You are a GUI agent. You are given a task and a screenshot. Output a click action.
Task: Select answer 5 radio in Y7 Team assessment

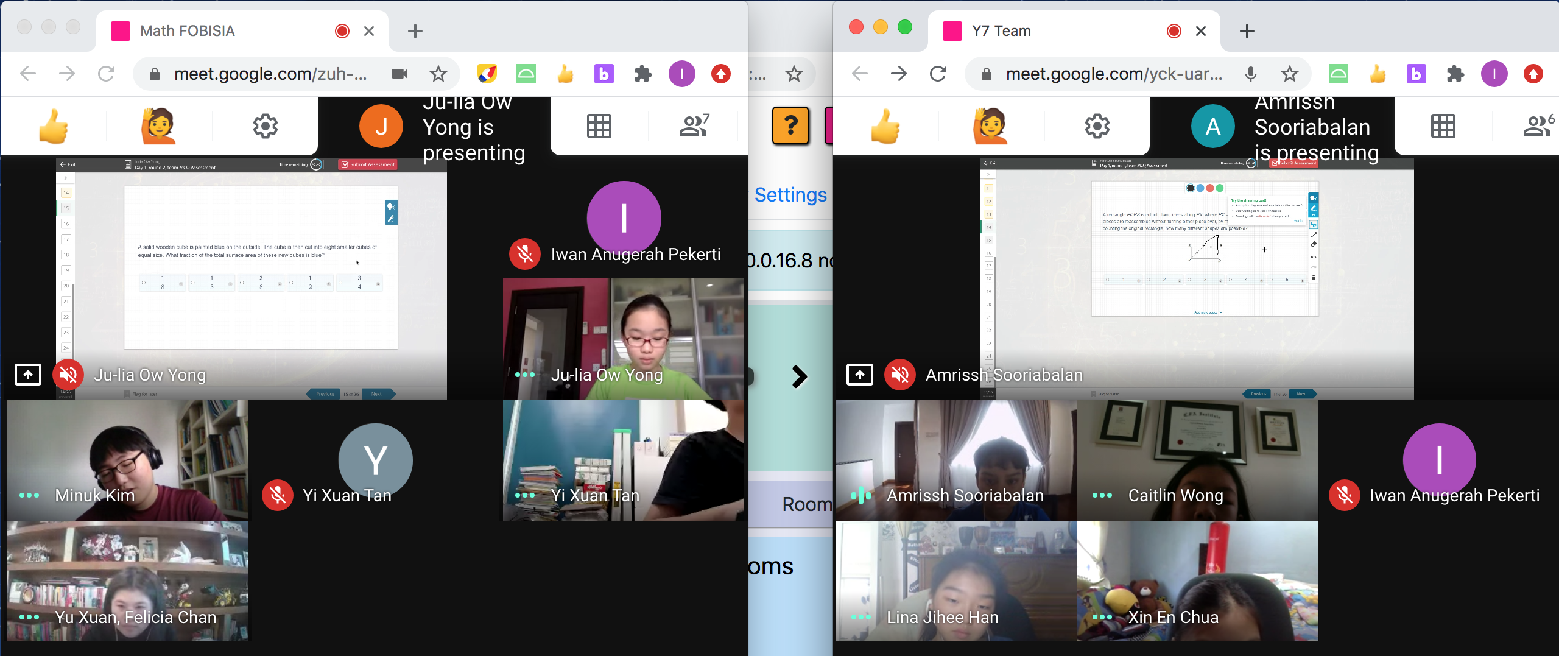[1272, 280]
